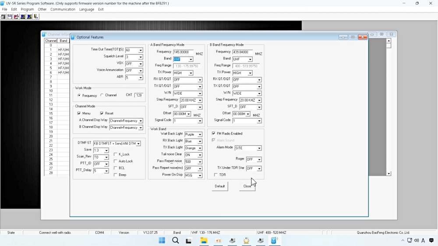Click the network display tray icon
438x246 pixels.
coord(410,240)
